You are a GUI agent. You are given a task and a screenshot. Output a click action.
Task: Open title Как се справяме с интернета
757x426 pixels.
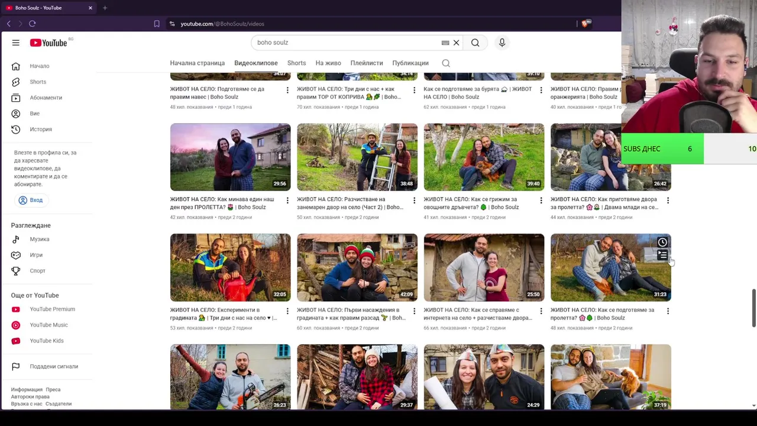pyautogui.click(x=477, y=314)
